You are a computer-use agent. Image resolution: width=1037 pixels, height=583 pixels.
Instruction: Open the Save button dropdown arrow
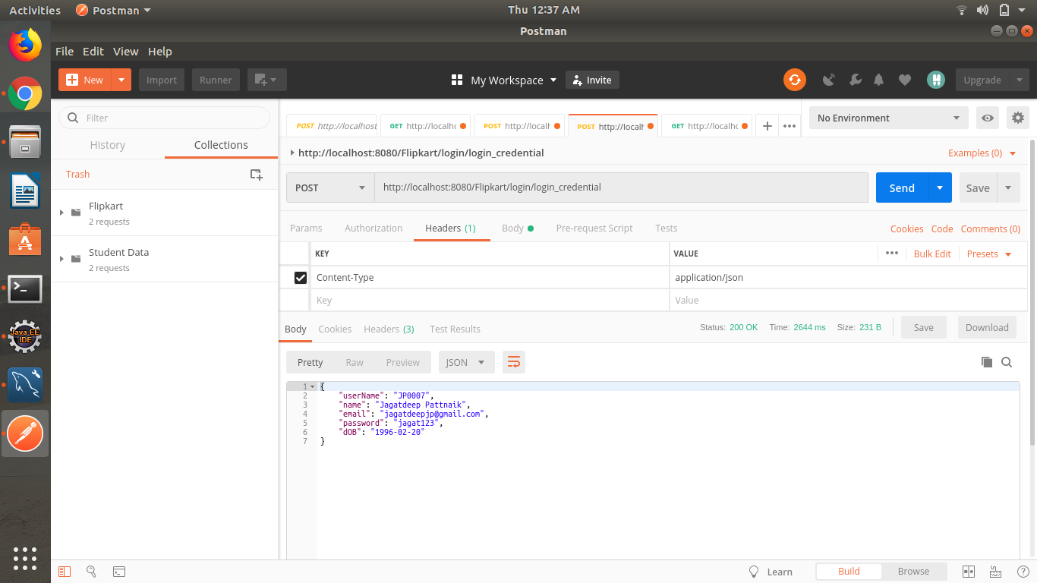(x=1008, y=188)
